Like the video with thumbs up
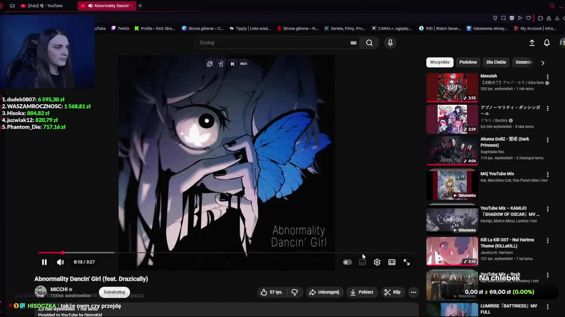This screenshot has width=565, height=317. pyautogui.click(x=271, y=292)
